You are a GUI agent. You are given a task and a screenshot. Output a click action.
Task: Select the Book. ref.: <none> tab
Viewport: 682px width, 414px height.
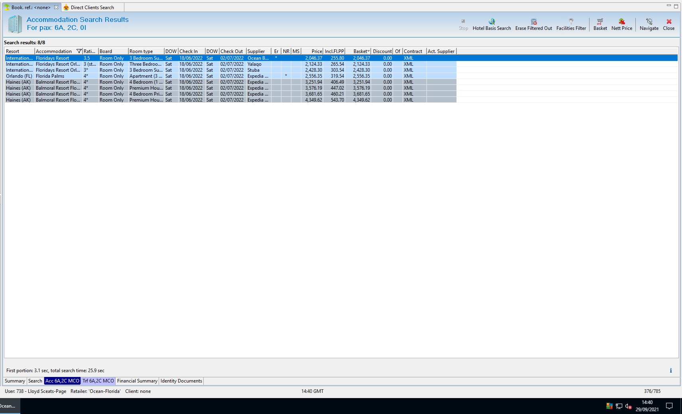click(31, 8)
